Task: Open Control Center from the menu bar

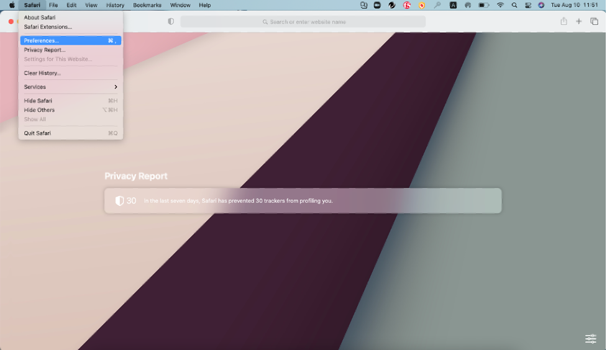Action: (527, 5)
